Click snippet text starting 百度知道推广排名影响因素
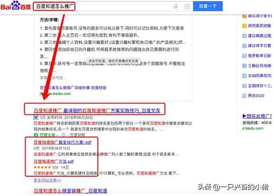The height and width of the screenshot is (196, 274). tap(113, 126)
